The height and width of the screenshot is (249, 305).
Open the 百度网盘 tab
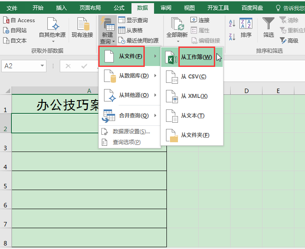click(x=252, y=8)
